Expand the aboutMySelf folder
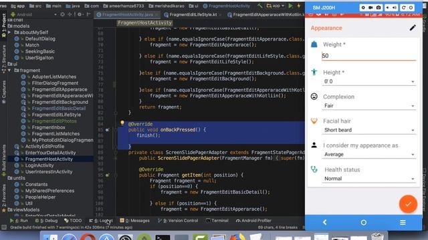The width and height of the screenshot is (428, 240). 10,33
